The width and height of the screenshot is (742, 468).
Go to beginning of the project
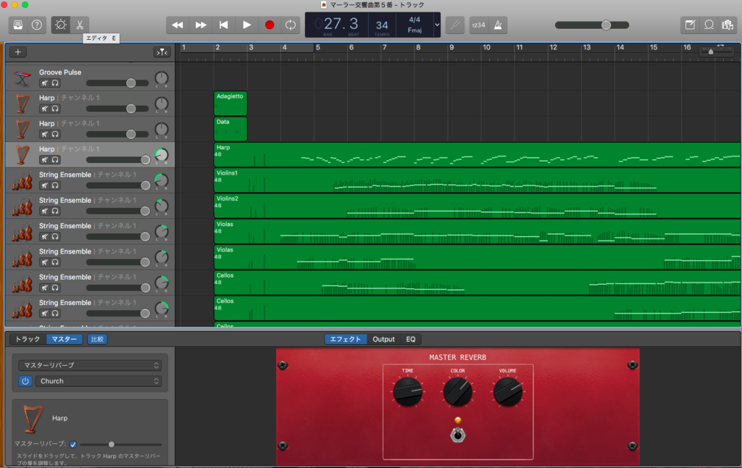pos(223,25)
